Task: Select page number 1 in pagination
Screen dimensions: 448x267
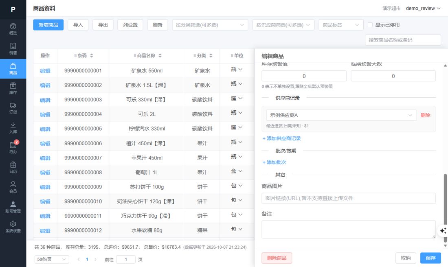Action: 87,259
